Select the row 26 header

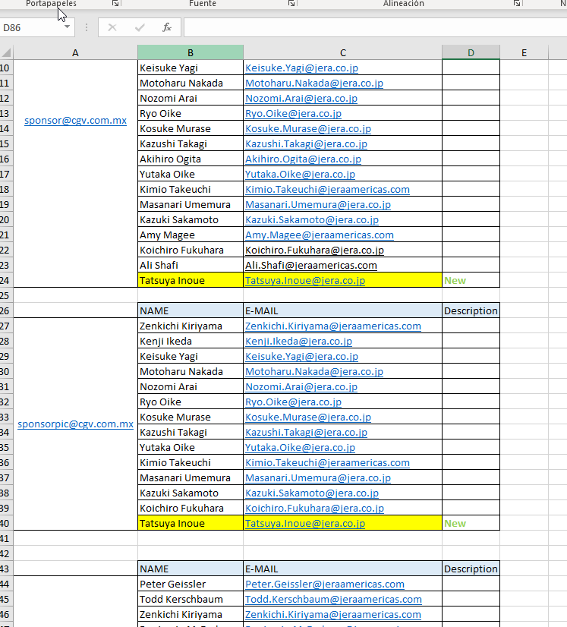[x=6, y=310]
